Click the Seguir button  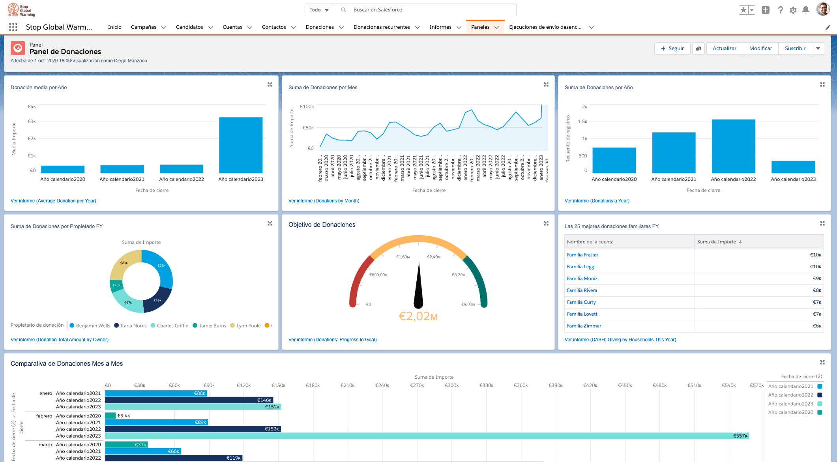point(672,49)
